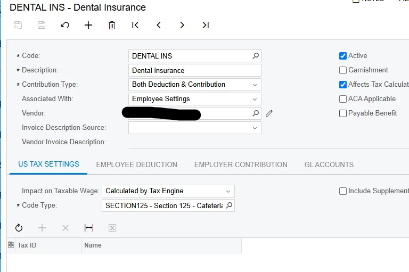The height and width of the screenshot is (272, 409).
Task: Tick the Payable Benefit checkbox
Action: click(343, 113)
